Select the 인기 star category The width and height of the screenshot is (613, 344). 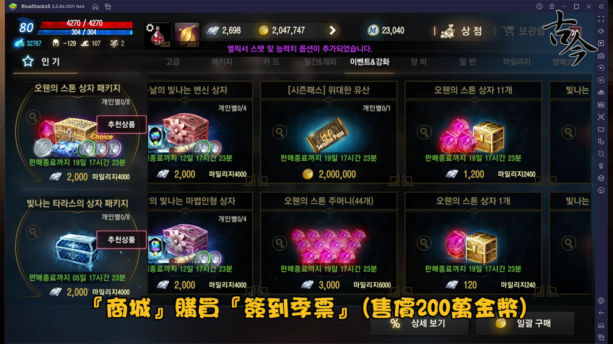(x=41, y=62)
